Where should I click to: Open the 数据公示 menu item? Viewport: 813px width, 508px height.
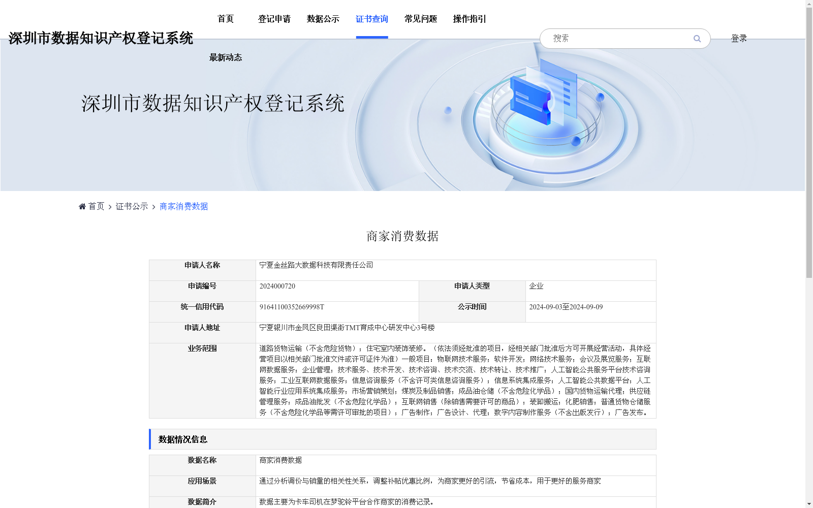tap(323, 19)
